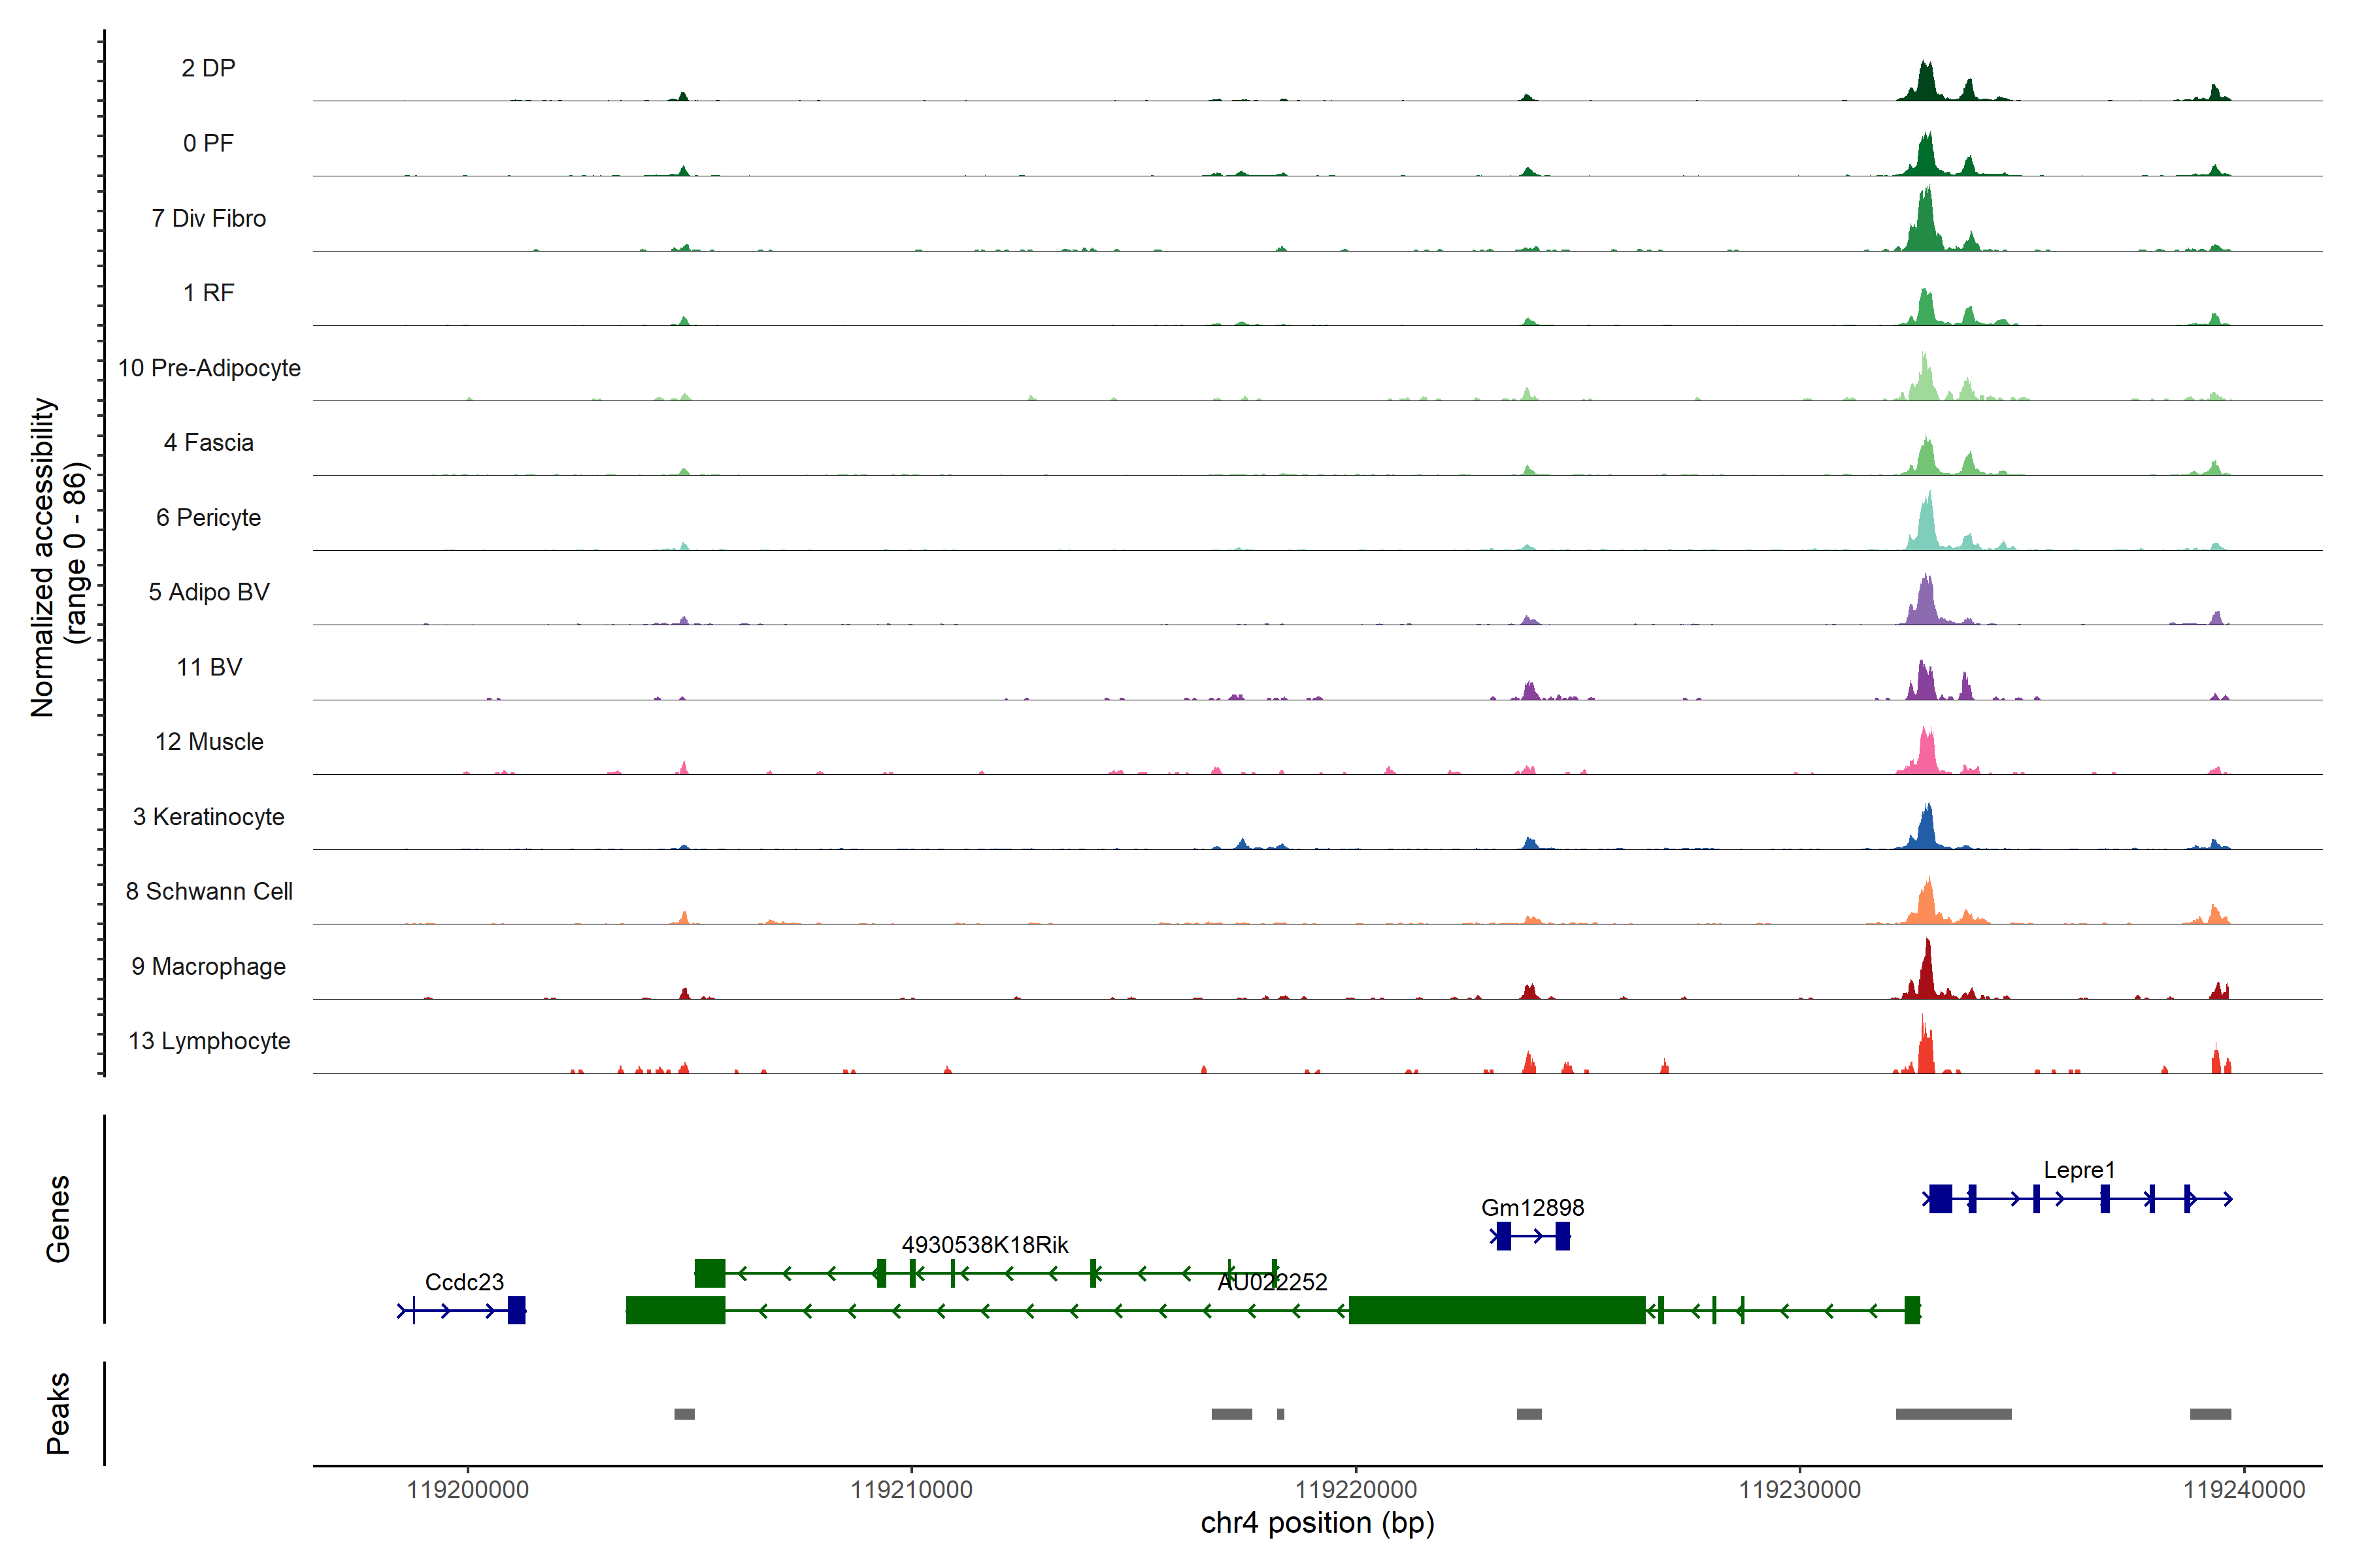This screenshot has height=1568, width=2353.
Task: Click the widest gray peak bar
Action: [1953, 1414]
